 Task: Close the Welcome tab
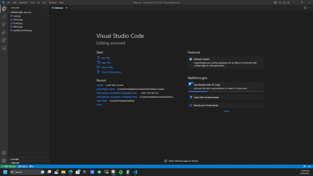coord(66,8)
